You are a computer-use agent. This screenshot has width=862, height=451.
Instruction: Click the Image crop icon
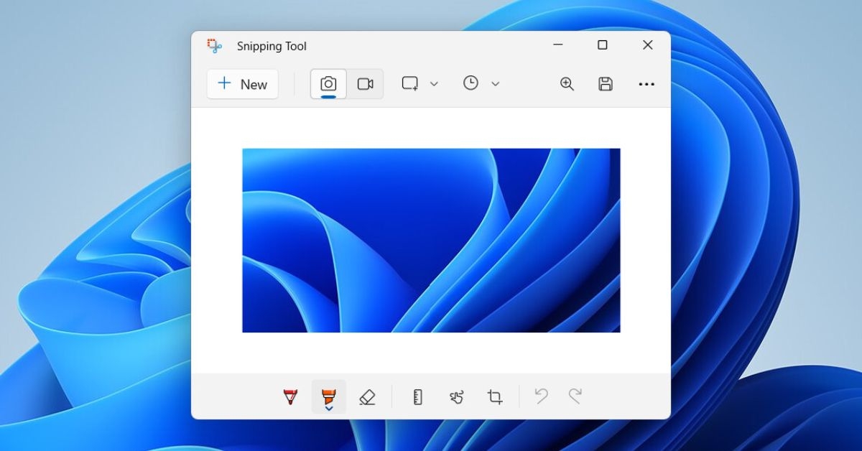(x=495, y=396)
